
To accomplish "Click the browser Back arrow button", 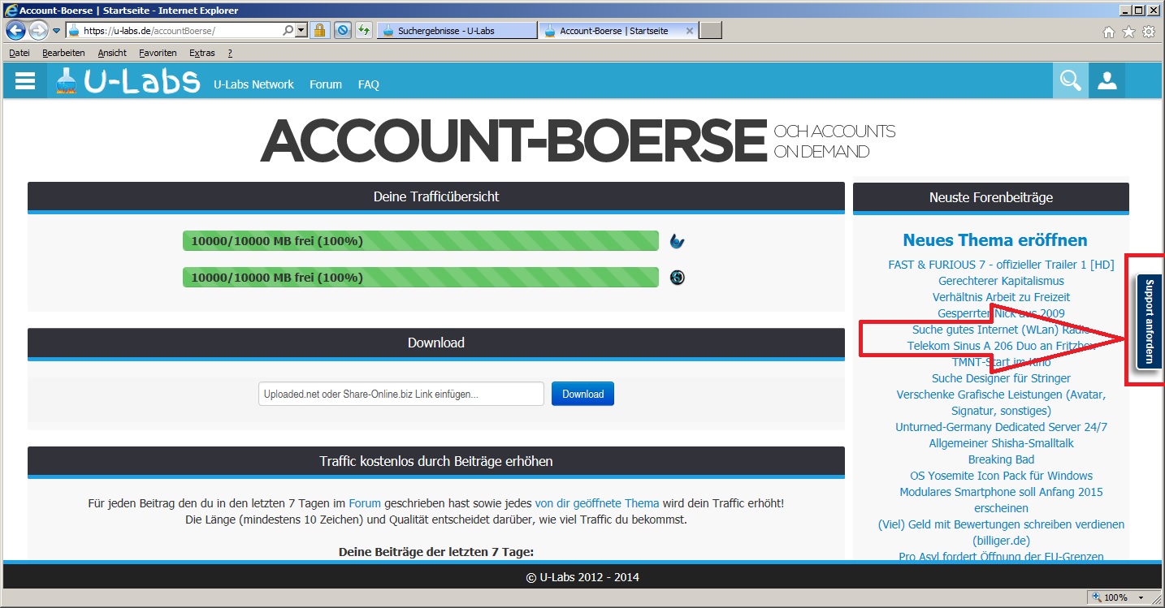I will pos(15,31).
